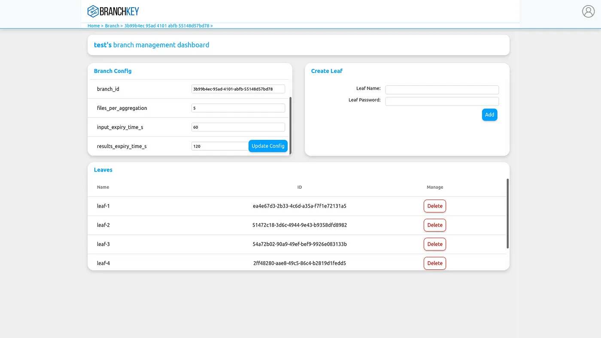Select the branch ID breadcrumb link
This screenshot has height=338, width=601.
[167, 25]
